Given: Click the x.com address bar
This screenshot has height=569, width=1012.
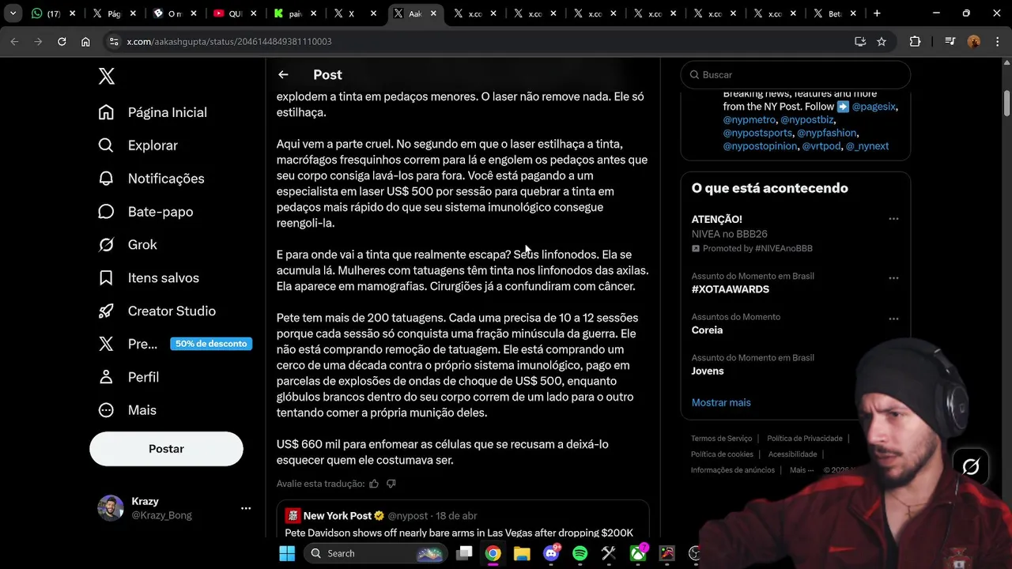Looking at the screenshot, I should coord(482,41).
